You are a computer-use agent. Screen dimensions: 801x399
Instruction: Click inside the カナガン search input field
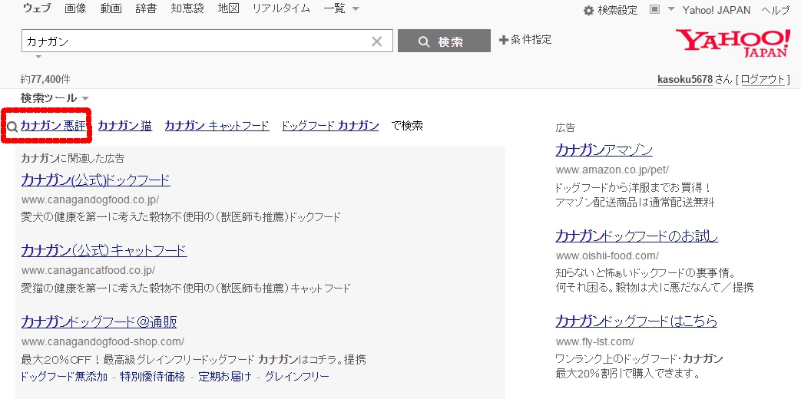[192, 41]
